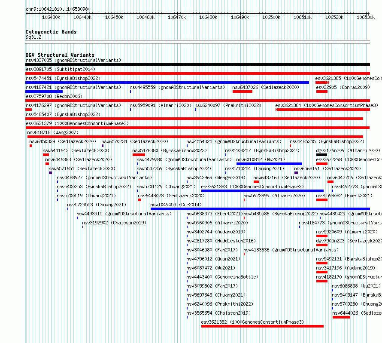
Task: Click the black bar for dgv2176n209
Action: tap(321, 155)
